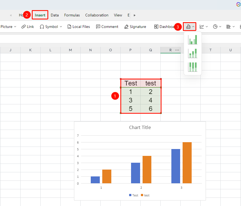The image size is (241, 206).
Task: Go to the Collaboration tab
Action: [x=97, y=15]
